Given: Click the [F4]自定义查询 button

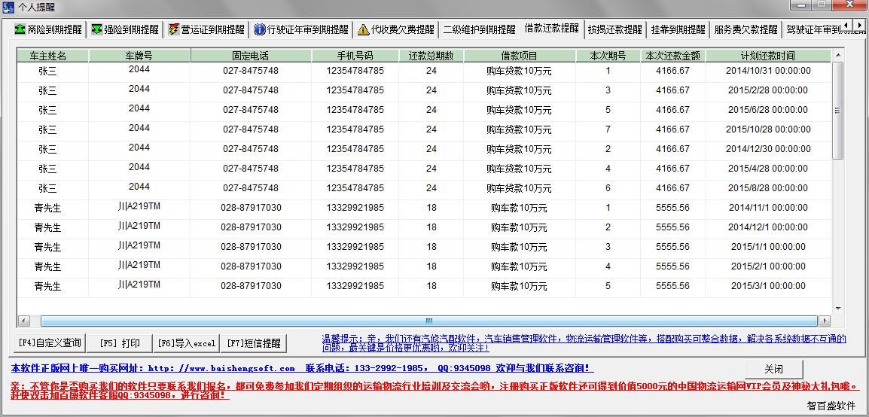Looking at the screenshot, I should 50,342.
